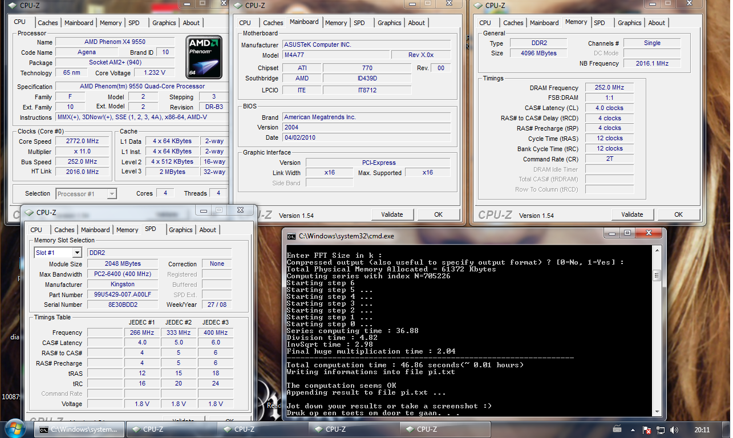
Task: Open SPD tab in the Mainboard window
Action: tap(359, 23)
